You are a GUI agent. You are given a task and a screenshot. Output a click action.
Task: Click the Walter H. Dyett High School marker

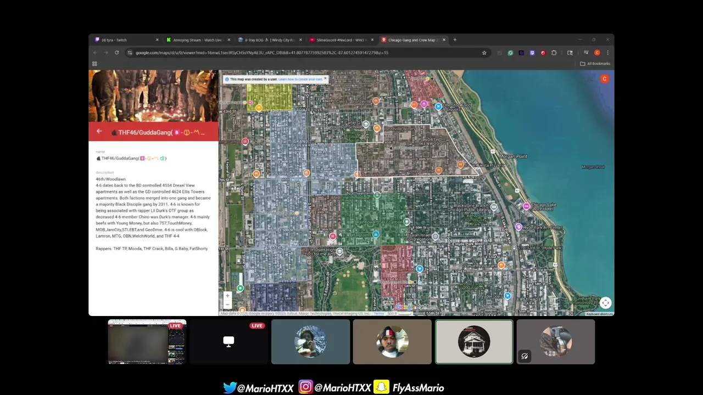[x=340, y=252]
